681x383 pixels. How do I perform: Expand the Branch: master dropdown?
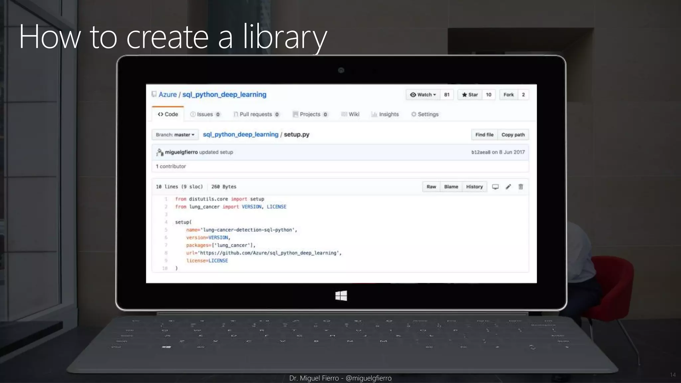[x=175, y=135]
